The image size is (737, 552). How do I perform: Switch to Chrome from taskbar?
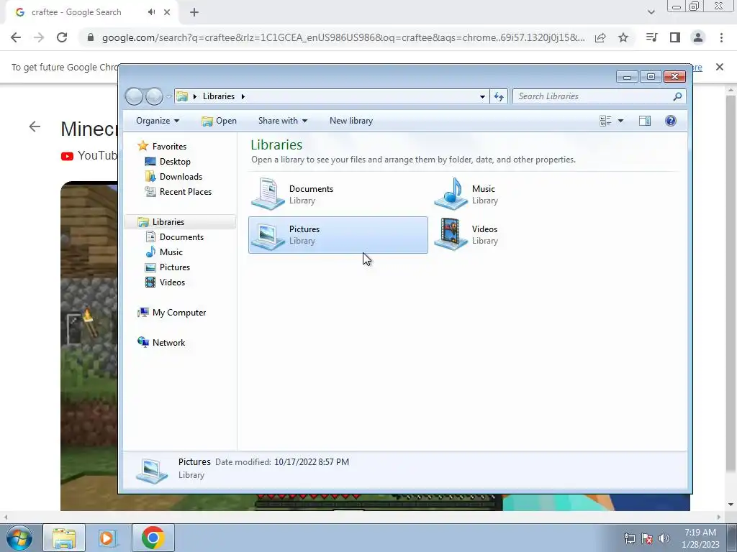click(x=153, y=538)
